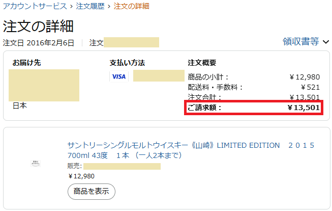Click the 配送料・手数料 ¥521 line
Viewport: 332px width, 211px height.
tap(254, 87)
